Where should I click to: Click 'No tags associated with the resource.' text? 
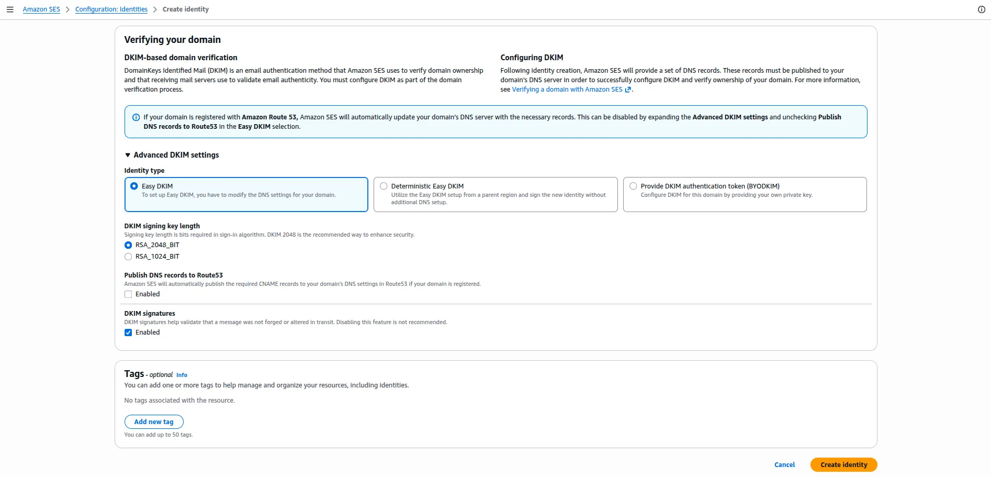pyautogui.click(x=179, y=401)
